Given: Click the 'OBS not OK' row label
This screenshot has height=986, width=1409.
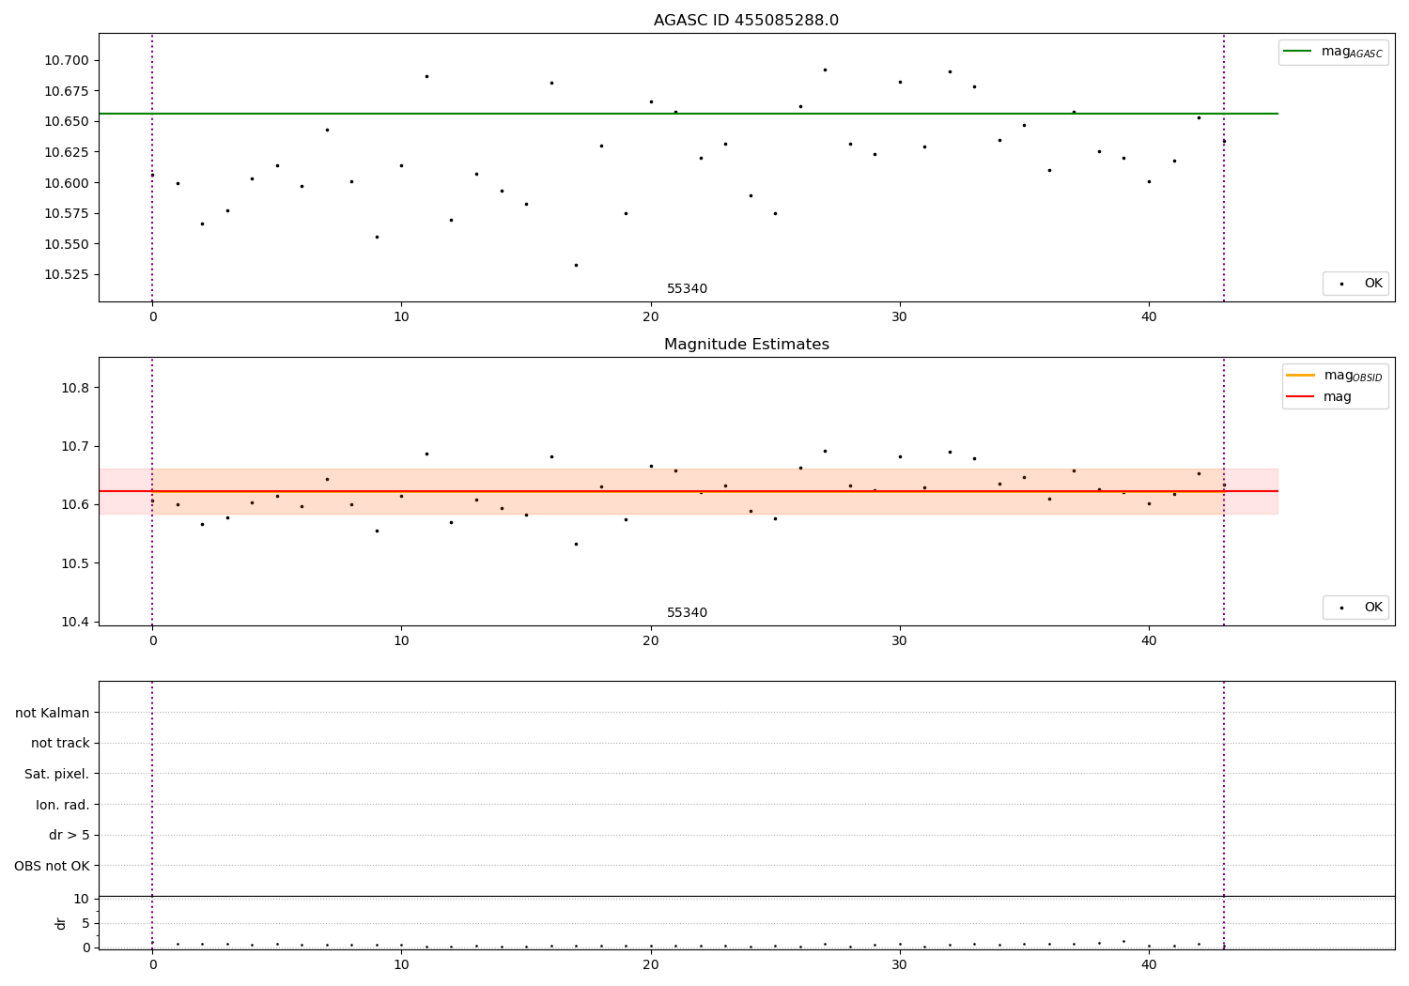Looking at the screenshot, I should (x=52, y=866).
